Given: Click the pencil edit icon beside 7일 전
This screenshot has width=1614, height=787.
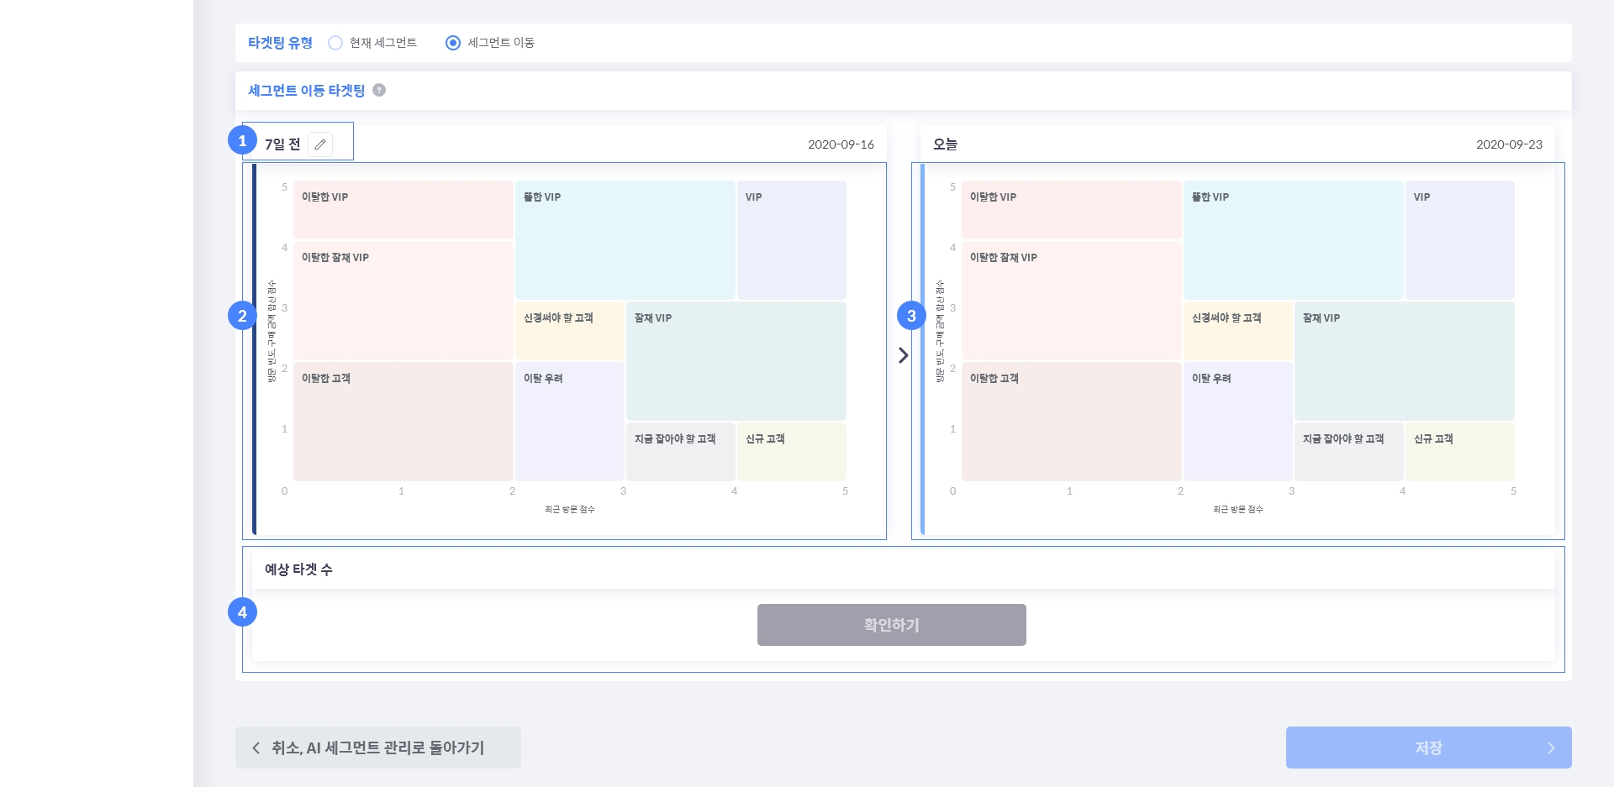Looking at the screenshot, I should point(320,144).
